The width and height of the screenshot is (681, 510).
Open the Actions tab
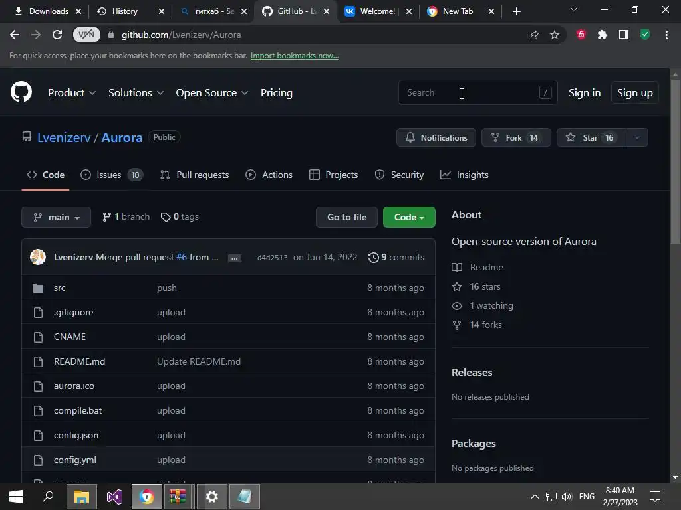(269, 175)
